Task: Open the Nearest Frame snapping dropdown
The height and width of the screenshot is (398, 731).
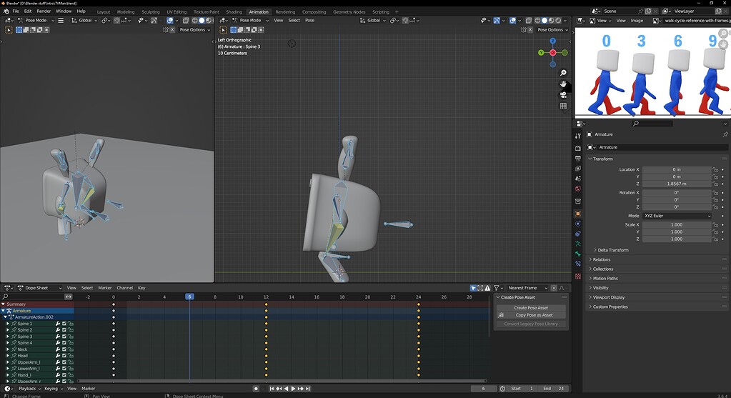Action: coord(527,288)
